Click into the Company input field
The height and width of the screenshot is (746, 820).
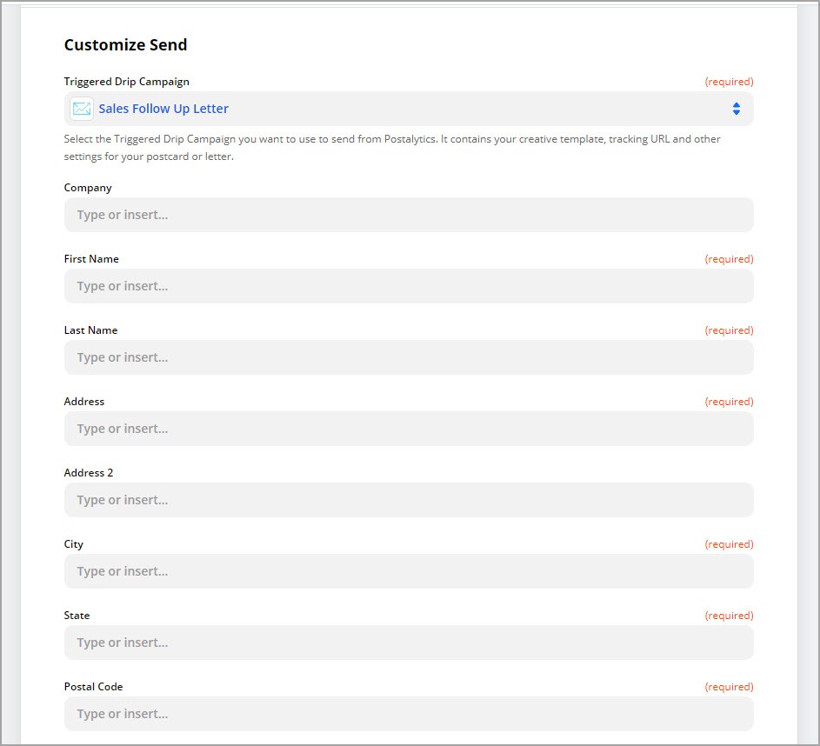409,215
